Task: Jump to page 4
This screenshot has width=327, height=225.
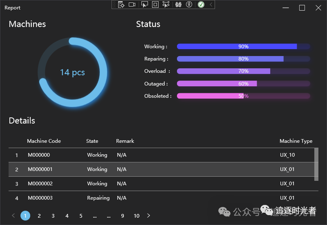Action: coord(67,216)
